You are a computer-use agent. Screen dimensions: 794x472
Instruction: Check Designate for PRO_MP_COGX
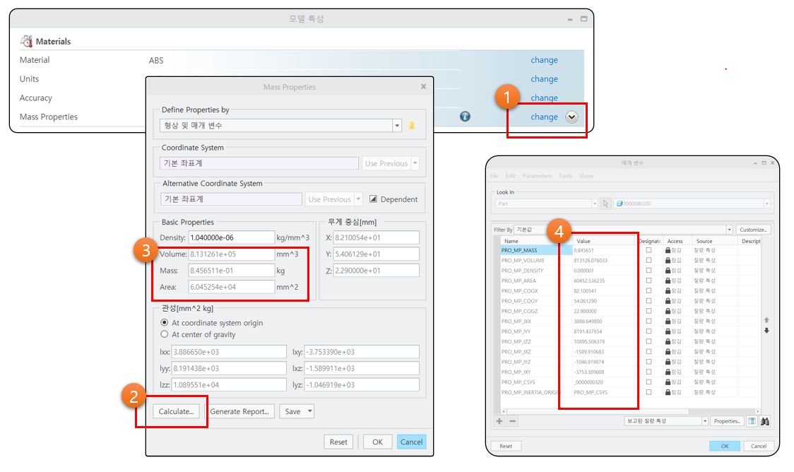648,290
